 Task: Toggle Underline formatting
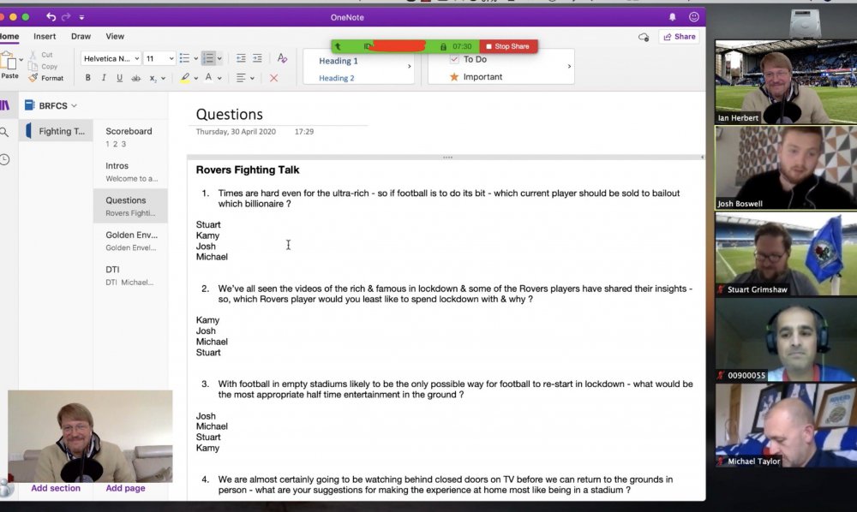(119, 78)
